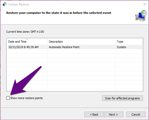Click the System type cell in row

pyautogui.click(x=121, y=47)
